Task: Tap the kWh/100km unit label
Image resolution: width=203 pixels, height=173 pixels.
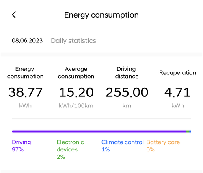Action: (x=76, y=106)
